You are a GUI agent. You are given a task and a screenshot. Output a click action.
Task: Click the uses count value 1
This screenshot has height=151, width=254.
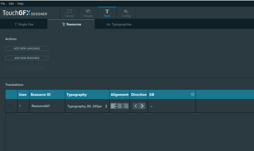20,106
